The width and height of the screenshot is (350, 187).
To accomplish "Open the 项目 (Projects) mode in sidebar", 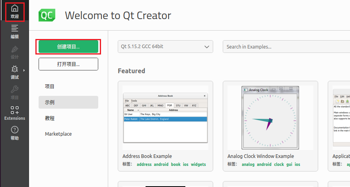I will click(x=14, y=93).
